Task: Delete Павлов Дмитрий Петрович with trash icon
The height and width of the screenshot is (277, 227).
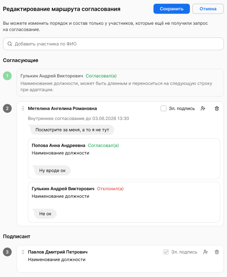Action: point(217,252)
